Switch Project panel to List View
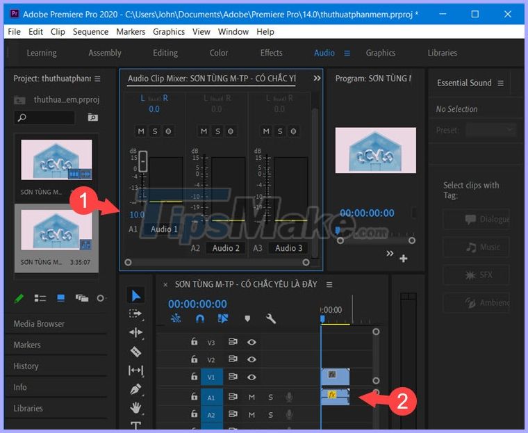Viewport: 528px width, 433px height. tap(40, 298)
